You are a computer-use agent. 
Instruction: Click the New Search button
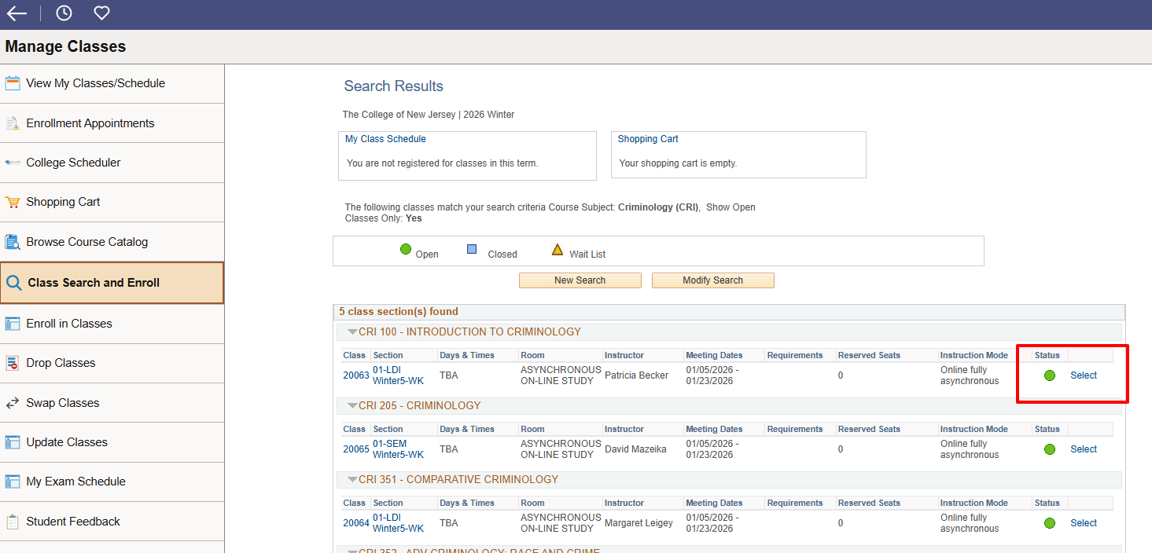click(580, 280)
